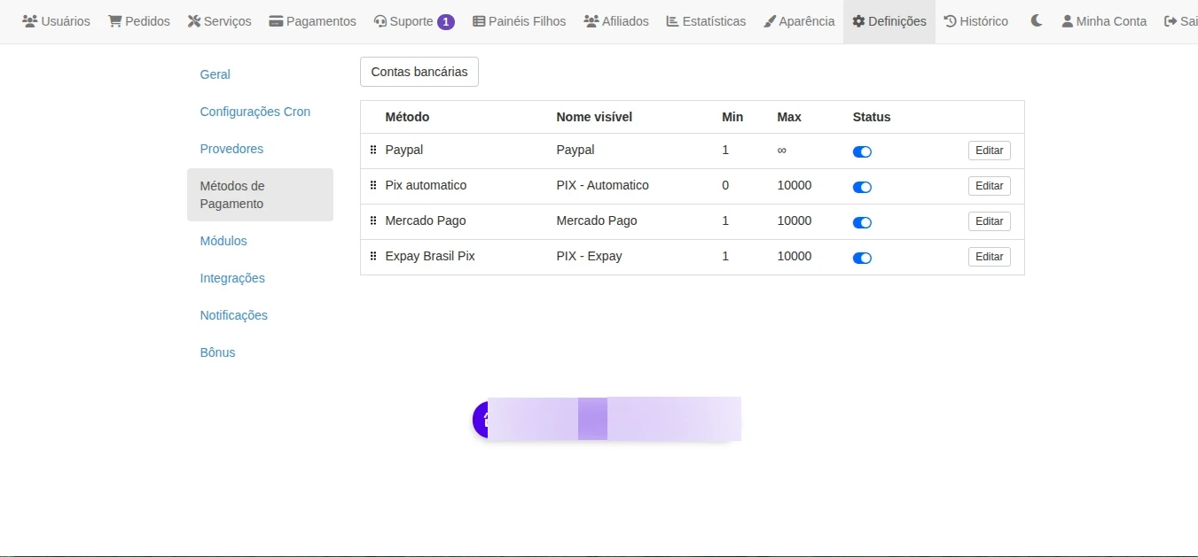The width and height of the screenshot is (1198, 557).
Task: Edit the Pix automatico payment method
Action: [989, 186]
